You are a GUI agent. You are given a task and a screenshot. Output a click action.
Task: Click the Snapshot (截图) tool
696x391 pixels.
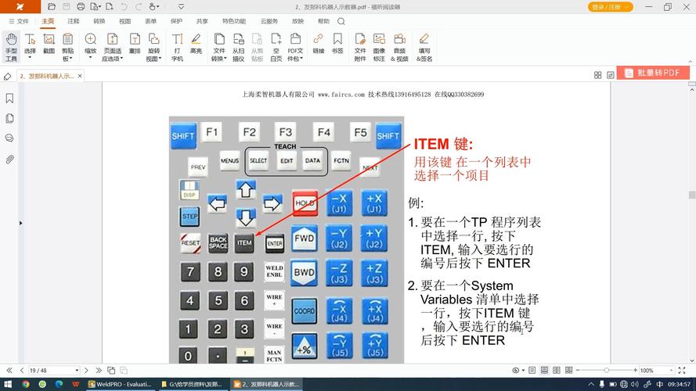(49, 44)
